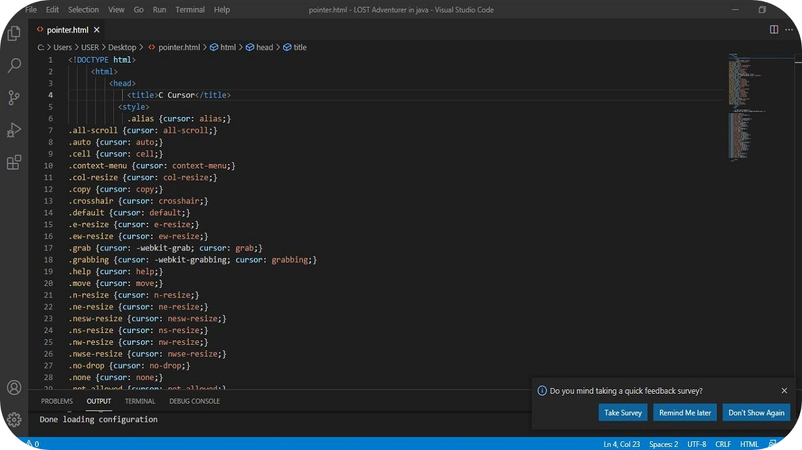The image size is (802, 450).
Task: Split the editor to the right
Action: (774, 29)
